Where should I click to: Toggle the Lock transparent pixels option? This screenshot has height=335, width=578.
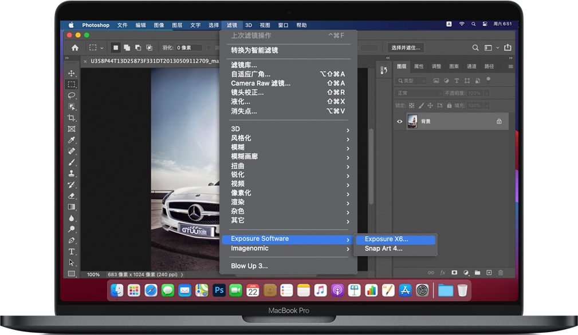coord(411,106)
